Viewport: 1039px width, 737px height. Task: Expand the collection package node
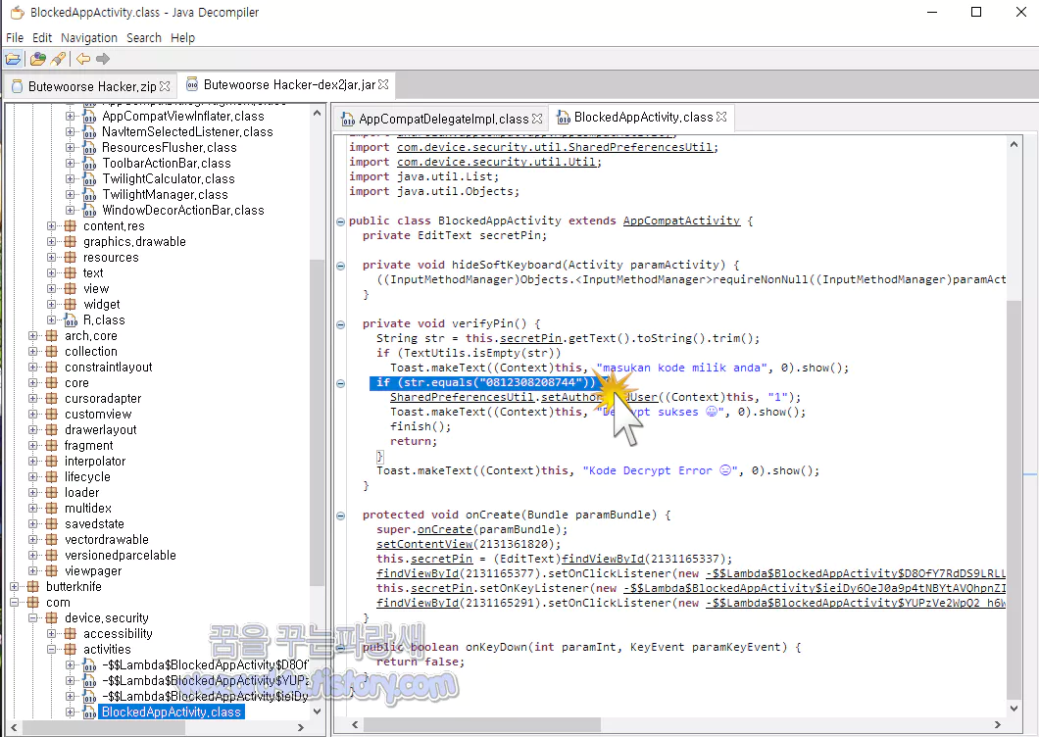coord(32,351)
